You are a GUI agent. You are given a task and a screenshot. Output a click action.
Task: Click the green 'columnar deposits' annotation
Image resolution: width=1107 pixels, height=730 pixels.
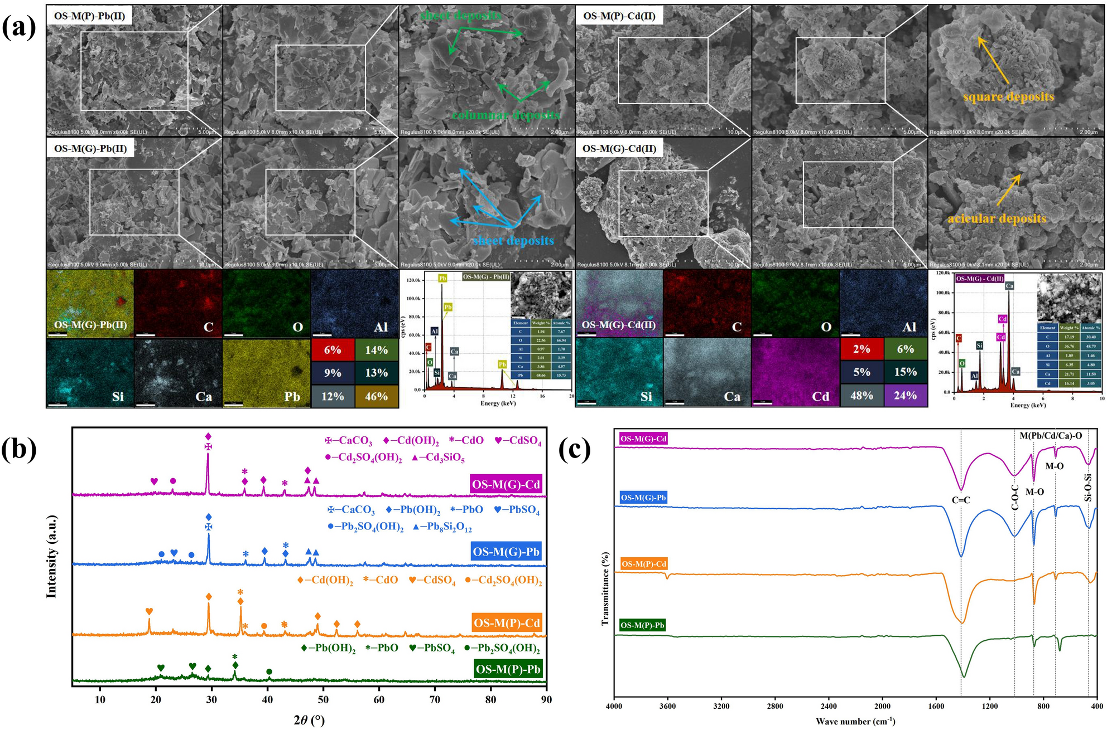coord(505,115)
